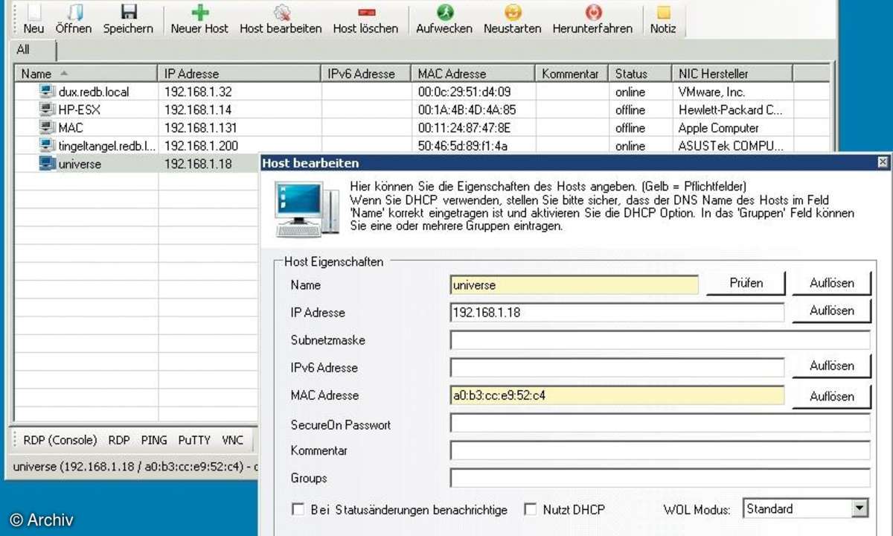Wake the host using Aufwecken
The height and width of the screenshot is (536, 893).
tap(444, 13)
